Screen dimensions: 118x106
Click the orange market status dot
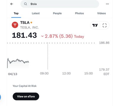click(31, 23)
